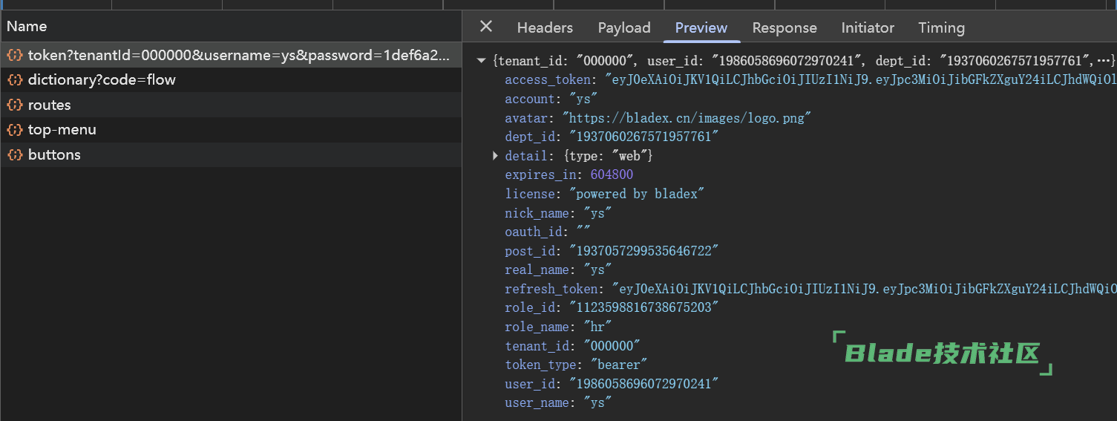Viewport: 1117px width, 421px height.
Task: Select the Response tab
Action: coord(784,27)
